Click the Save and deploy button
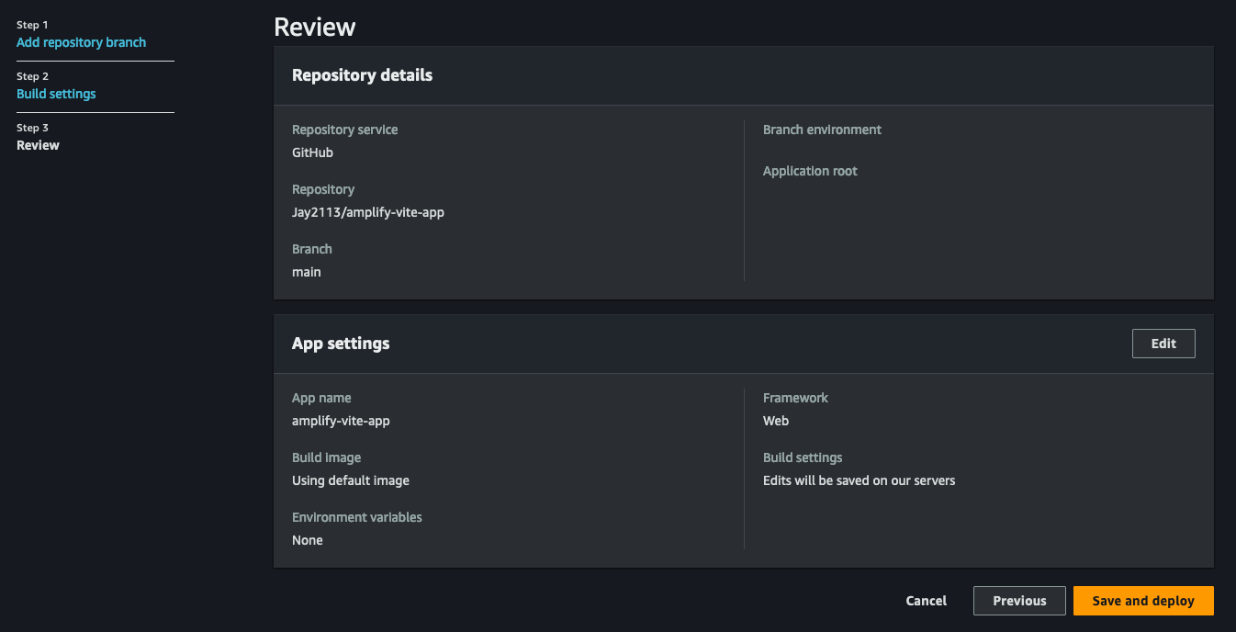Image resolution: width=1236 pixels, height=632 pixels. click(1143, 601)
